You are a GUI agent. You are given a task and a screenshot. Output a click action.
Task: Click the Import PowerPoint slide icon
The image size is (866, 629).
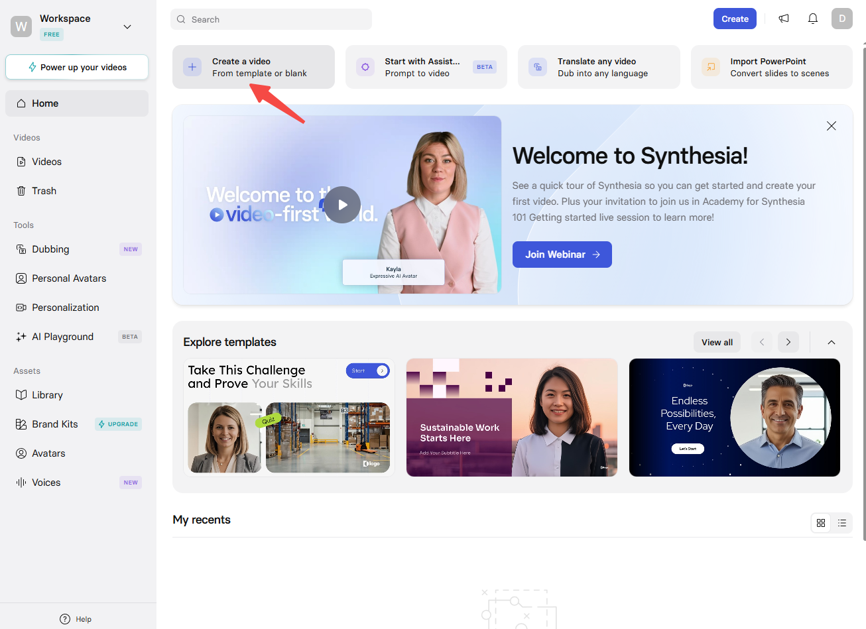[x=711, y=67]
